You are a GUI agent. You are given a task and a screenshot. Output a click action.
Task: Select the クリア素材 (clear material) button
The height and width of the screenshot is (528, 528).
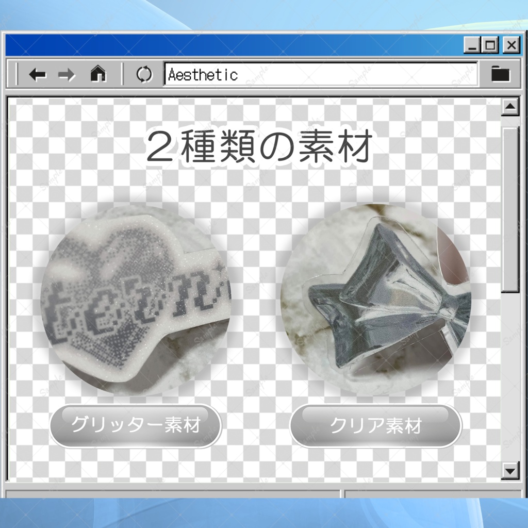[377, 426]
